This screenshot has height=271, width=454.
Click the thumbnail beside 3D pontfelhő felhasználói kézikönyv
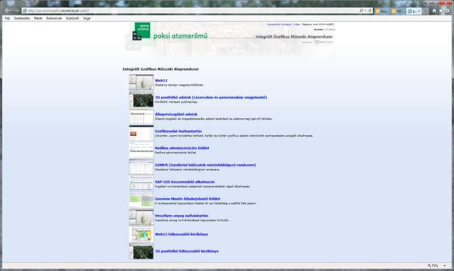141,251
